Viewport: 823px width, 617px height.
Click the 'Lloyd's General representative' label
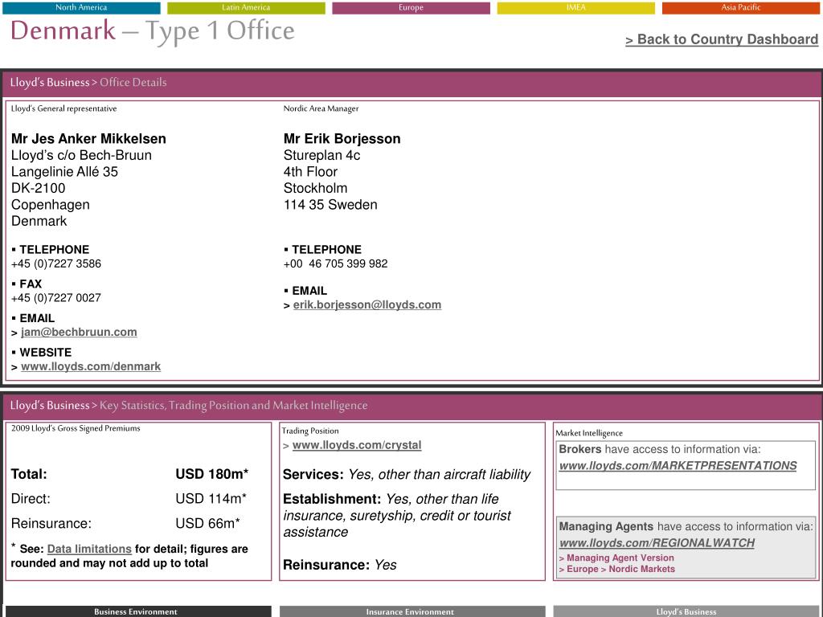coord(64,108)
